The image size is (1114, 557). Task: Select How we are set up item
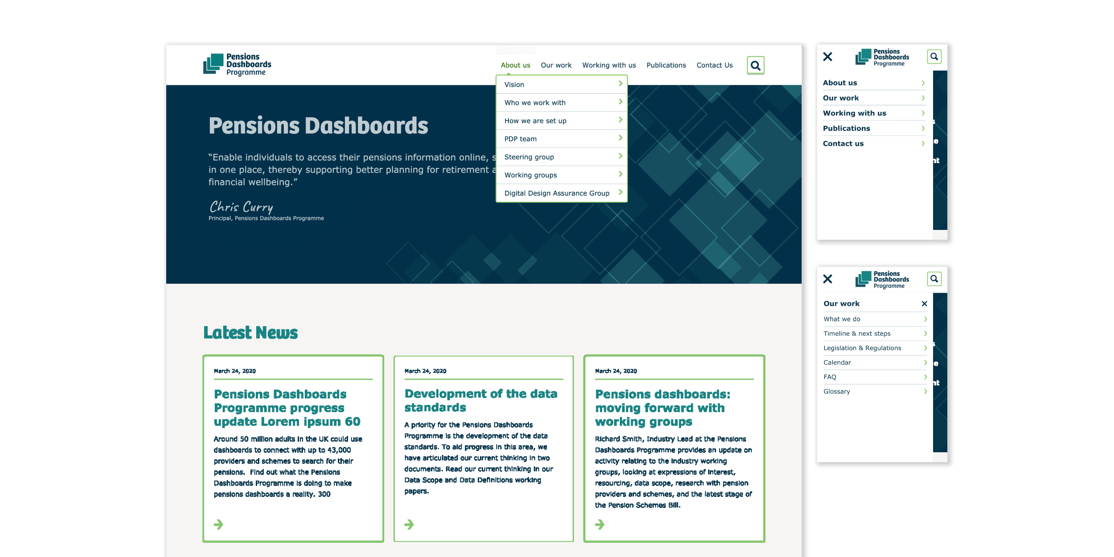tap(561, 121)
